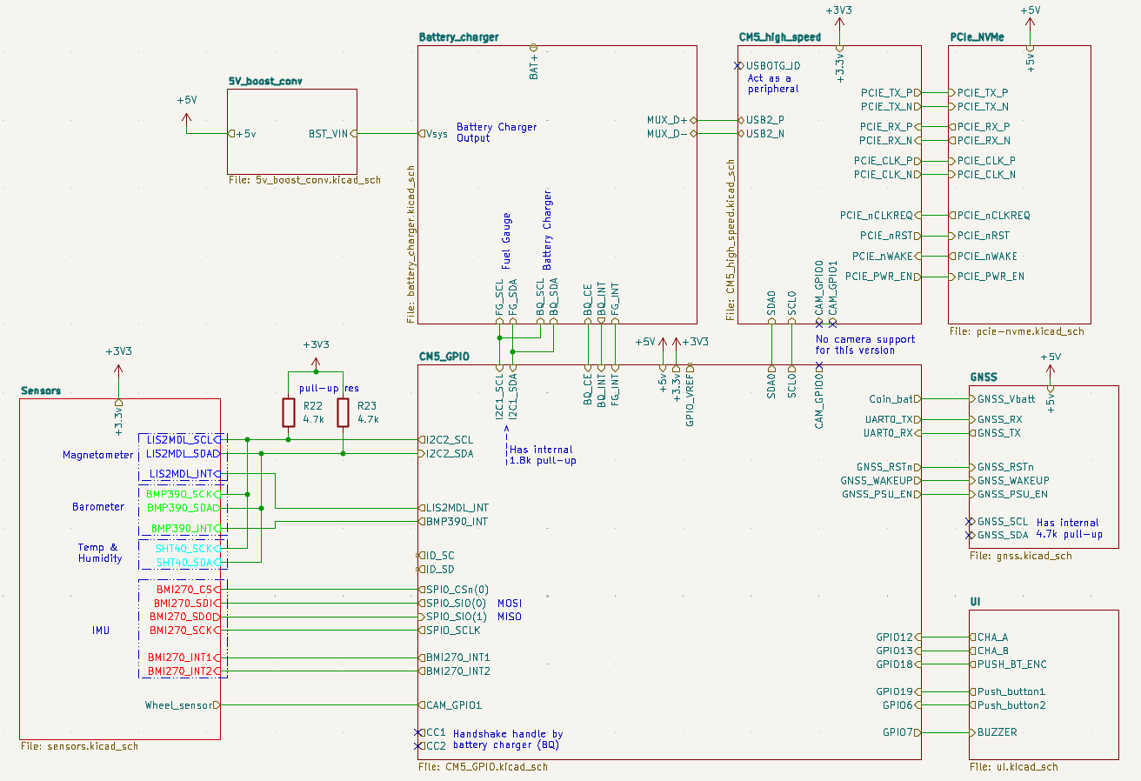Select resistor R23 4.7k pull-up
1141x781 pixels.
click(343, 412)
